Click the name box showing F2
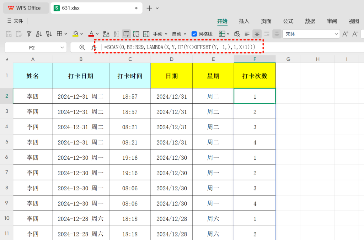 click(x=36, y=48)
